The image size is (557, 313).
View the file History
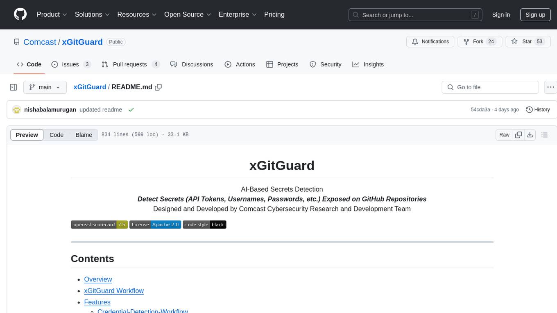[538, 110]
